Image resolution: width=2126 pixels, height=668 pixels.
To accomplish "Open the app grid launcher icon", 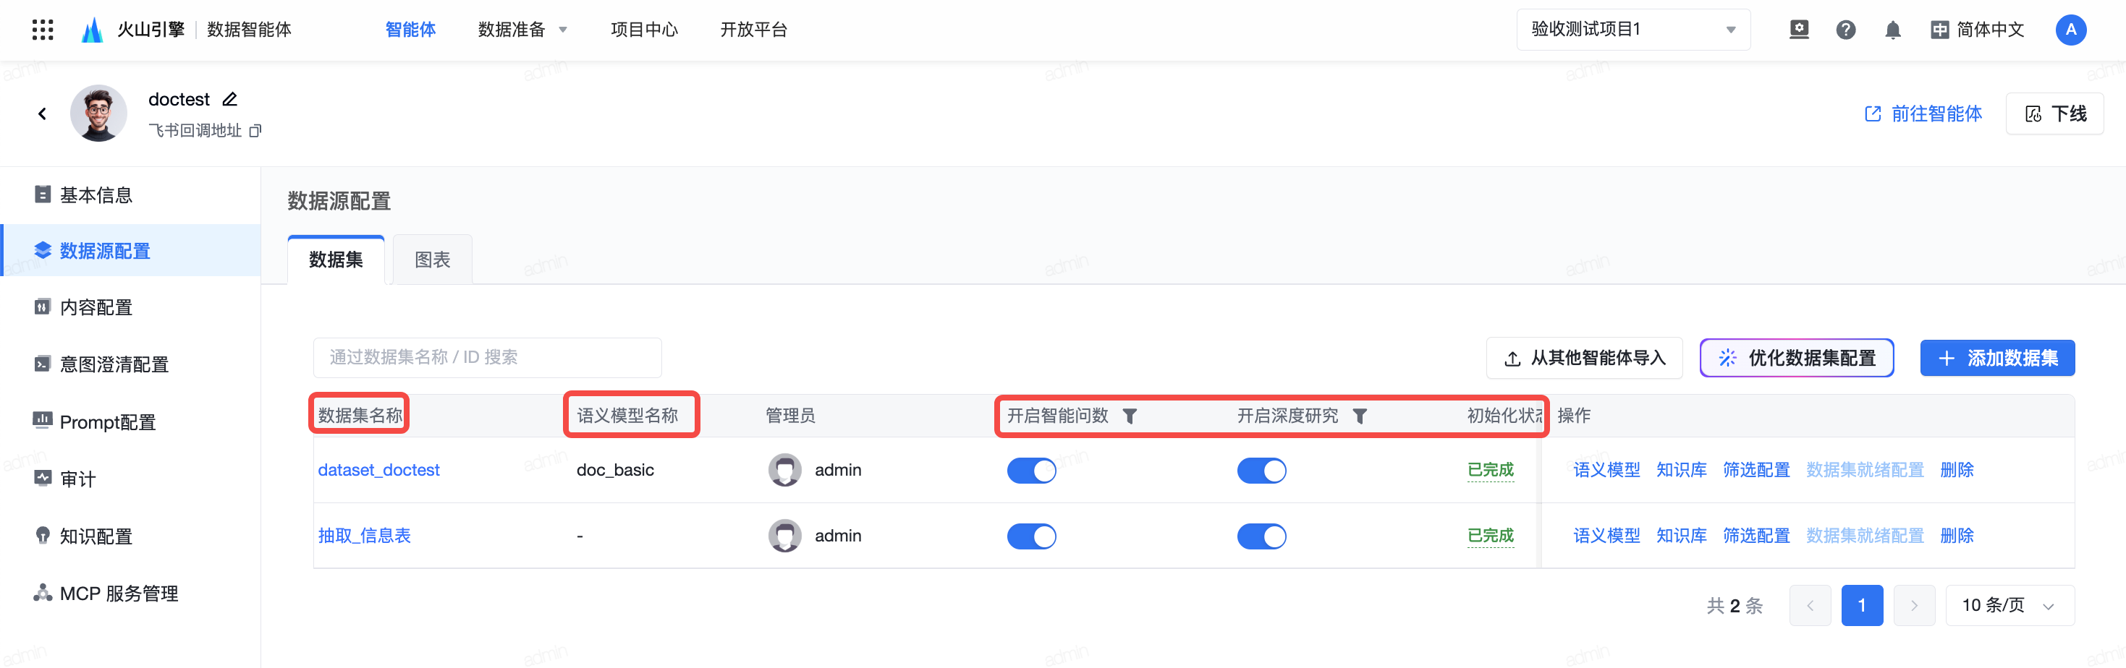I will click(x=42, y=30).
